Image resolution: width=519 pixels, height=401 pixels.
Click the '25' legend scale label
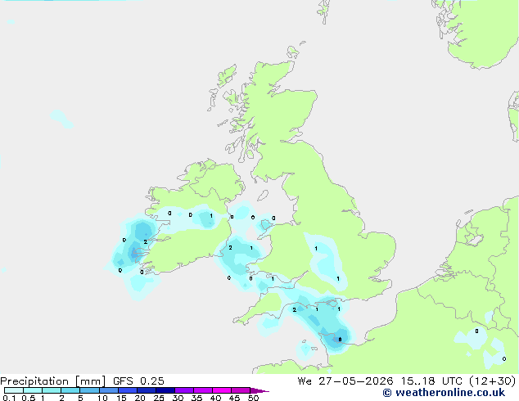coord(159,398)
